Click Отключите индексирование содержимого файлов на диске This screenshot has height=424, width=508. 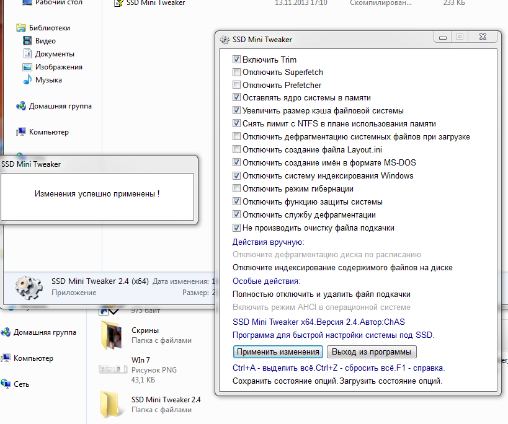point(342,268)
